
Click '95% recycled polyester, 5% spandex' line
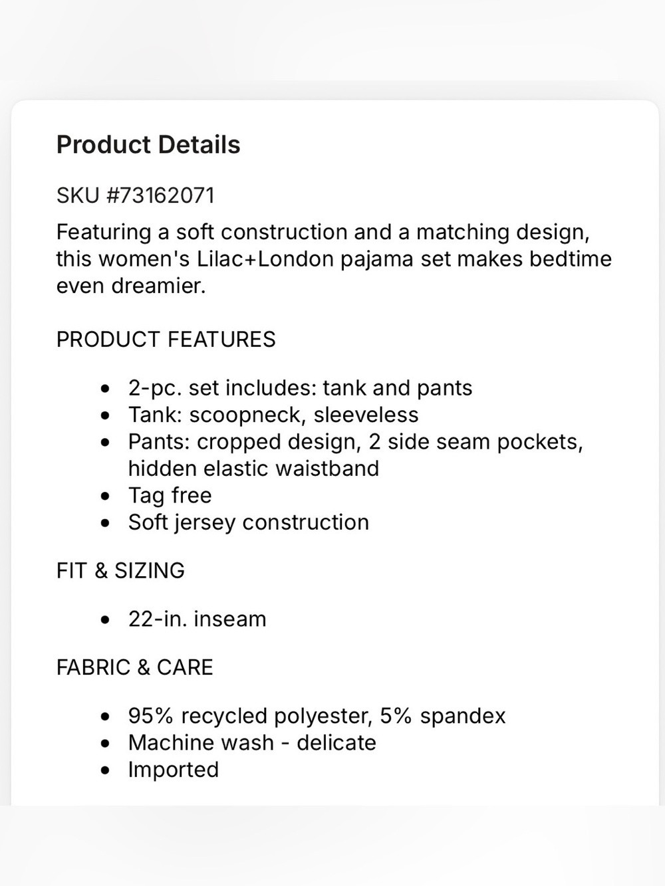[317, 716]
